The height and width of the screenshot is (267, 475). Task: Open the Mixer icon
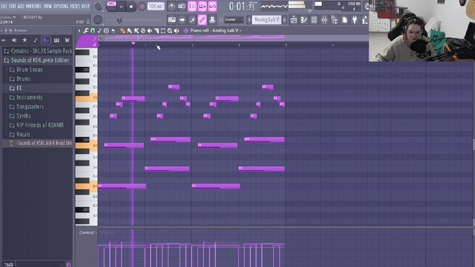[324, 20]
